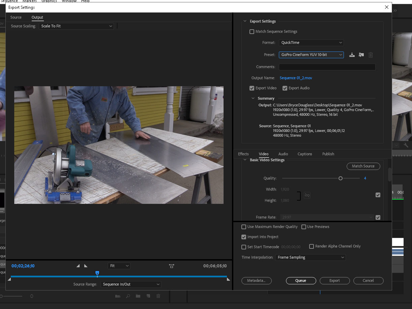Image resolution: width=412 pixels, height=309 pixels.
Task: Click the Queue button
Action: 301,281
